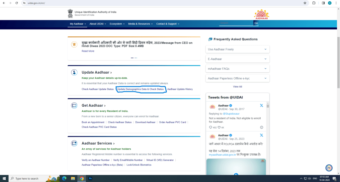
Task: Click the Download Aadhaar link
Action: pos(145,122)
